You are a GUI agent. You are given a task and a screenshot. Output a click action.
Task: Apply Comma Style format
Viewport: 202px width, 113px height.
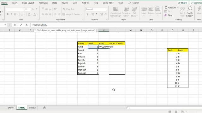pyautogui.click(x=97, y=14)
